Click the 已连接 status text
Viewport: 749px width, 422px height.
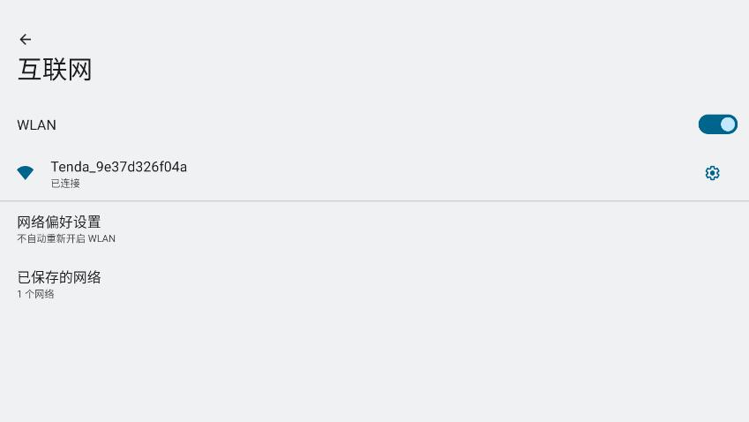coord(65,184)
